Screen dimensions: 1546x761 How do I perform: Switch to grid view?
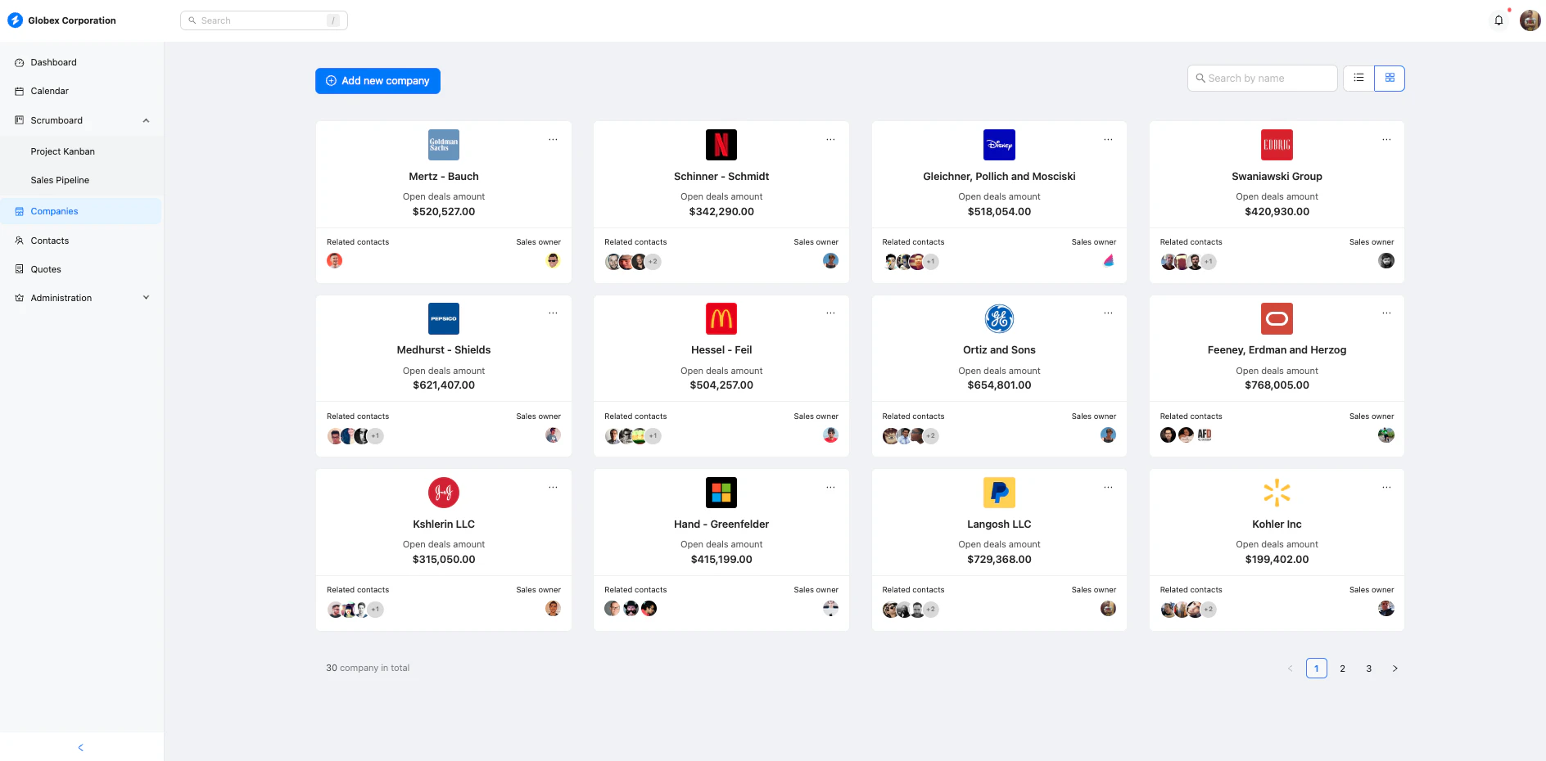click(1390, 78)
